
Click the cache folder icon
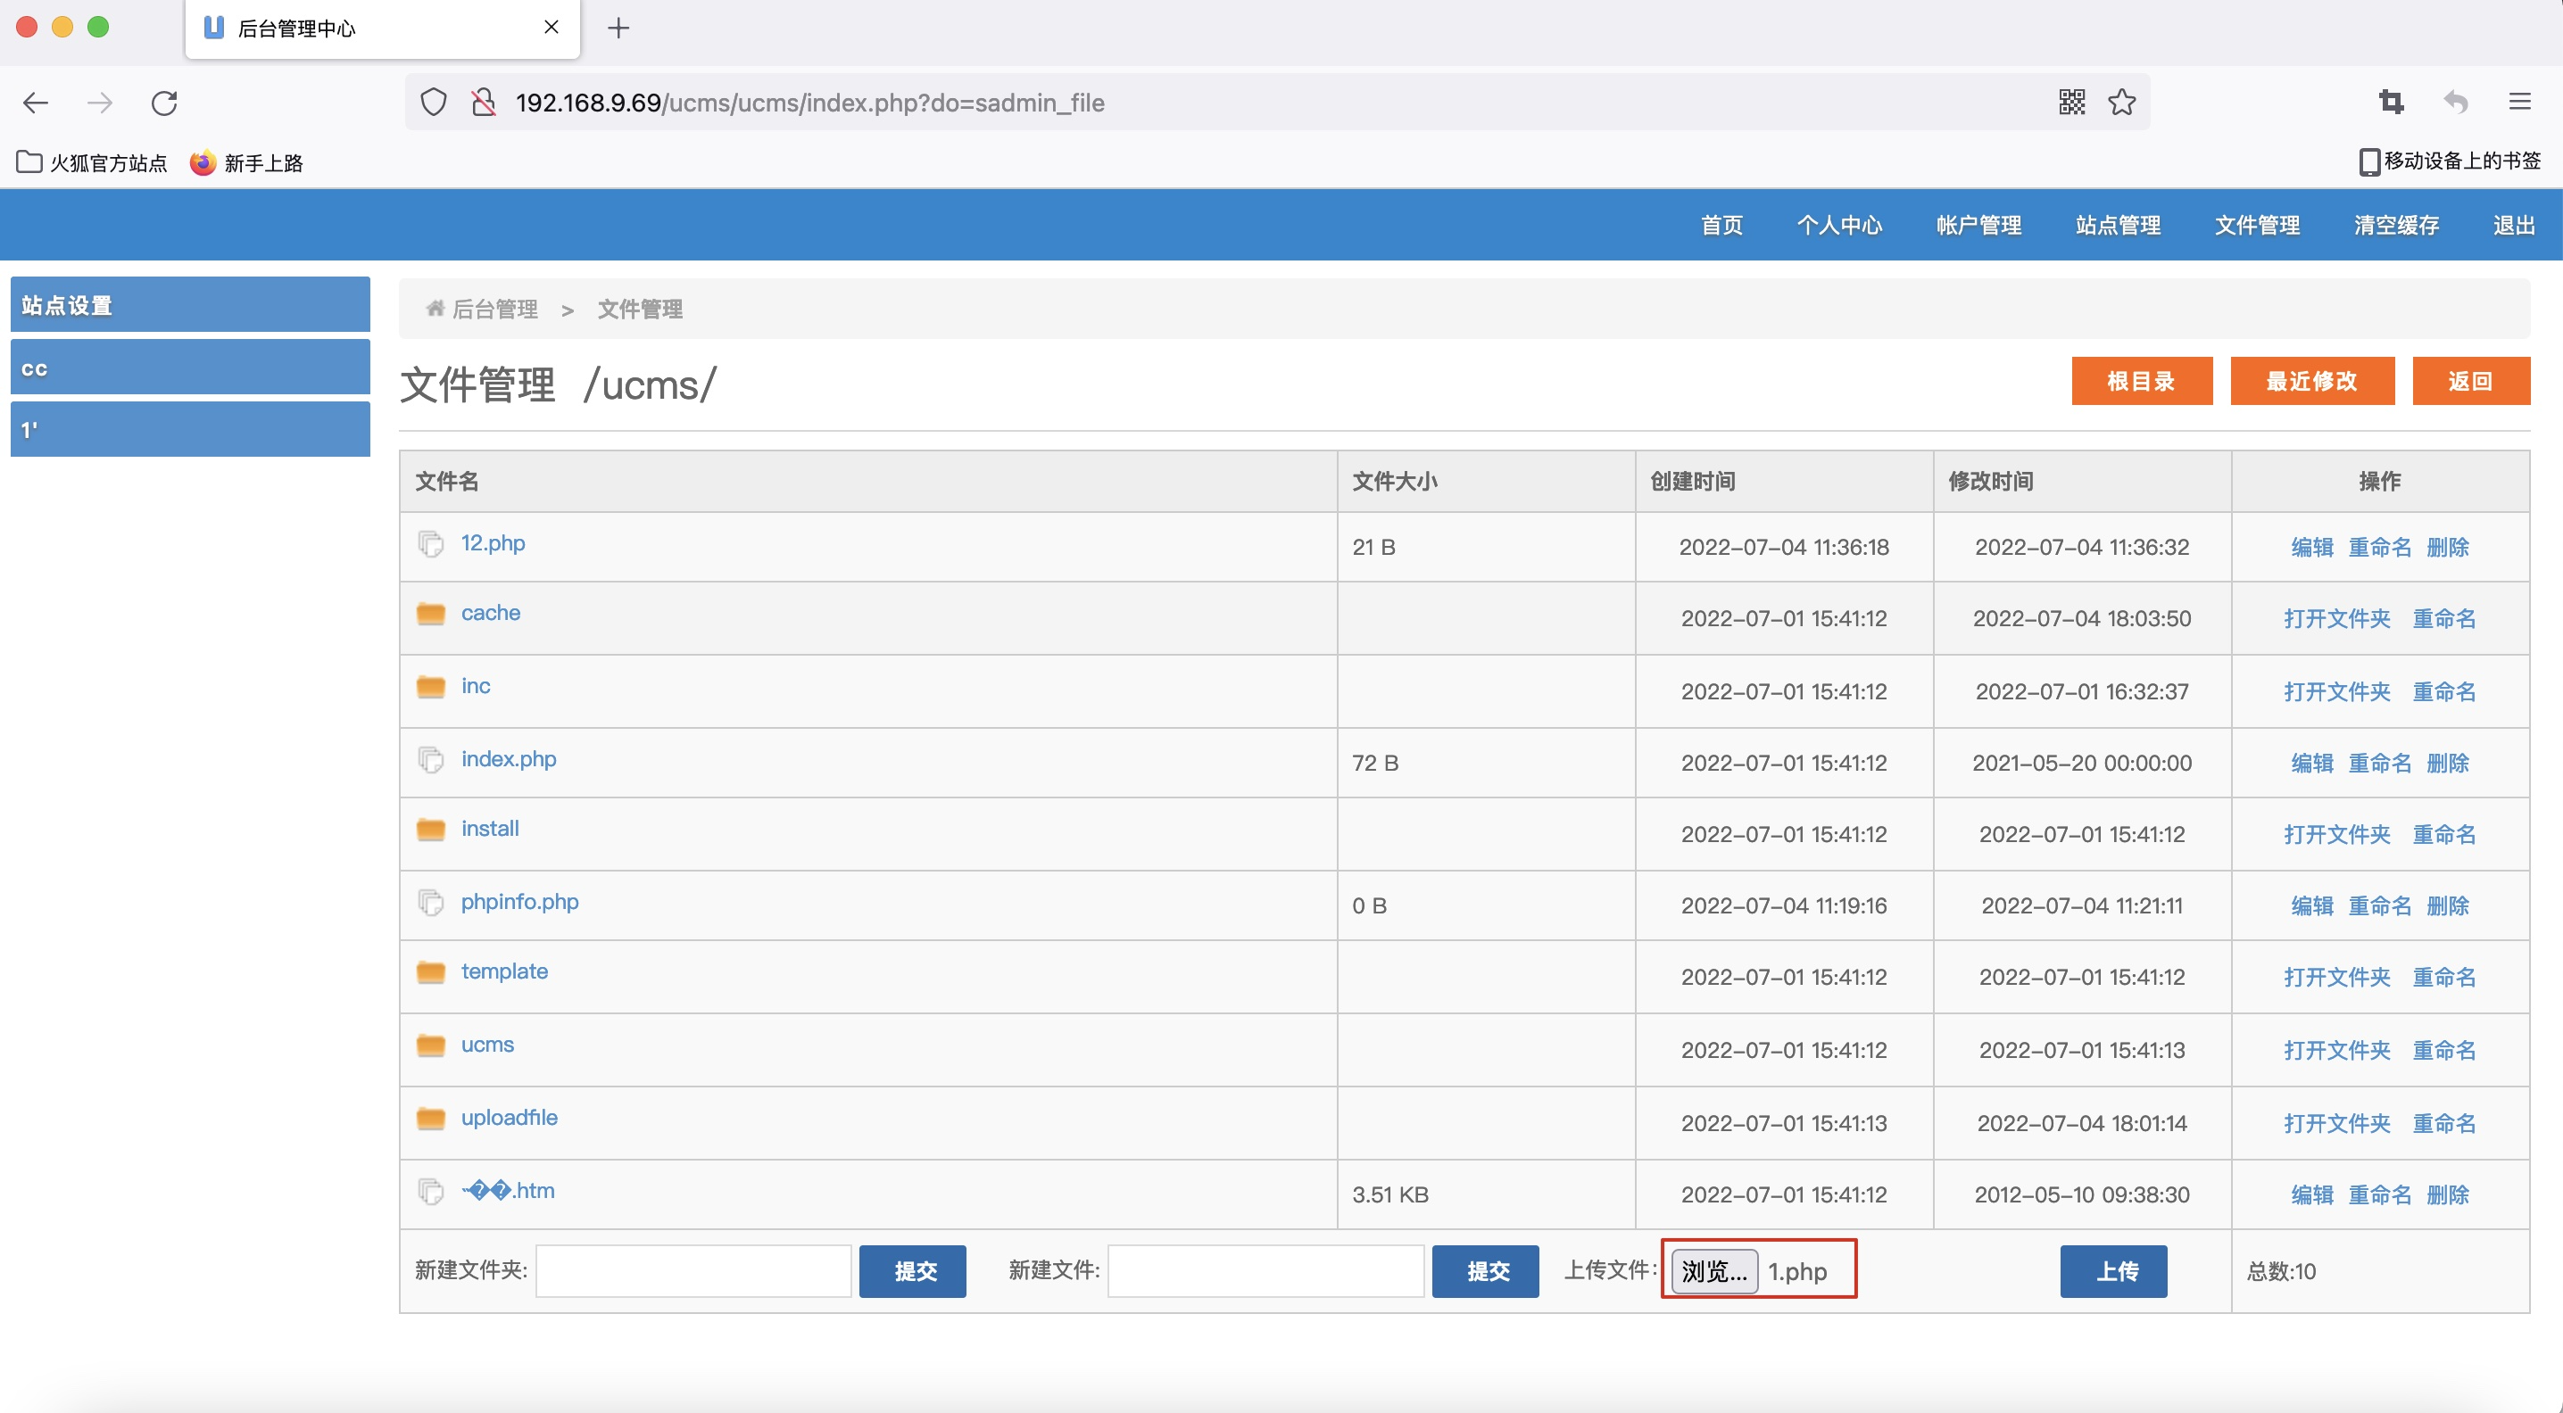coord(432,614)
